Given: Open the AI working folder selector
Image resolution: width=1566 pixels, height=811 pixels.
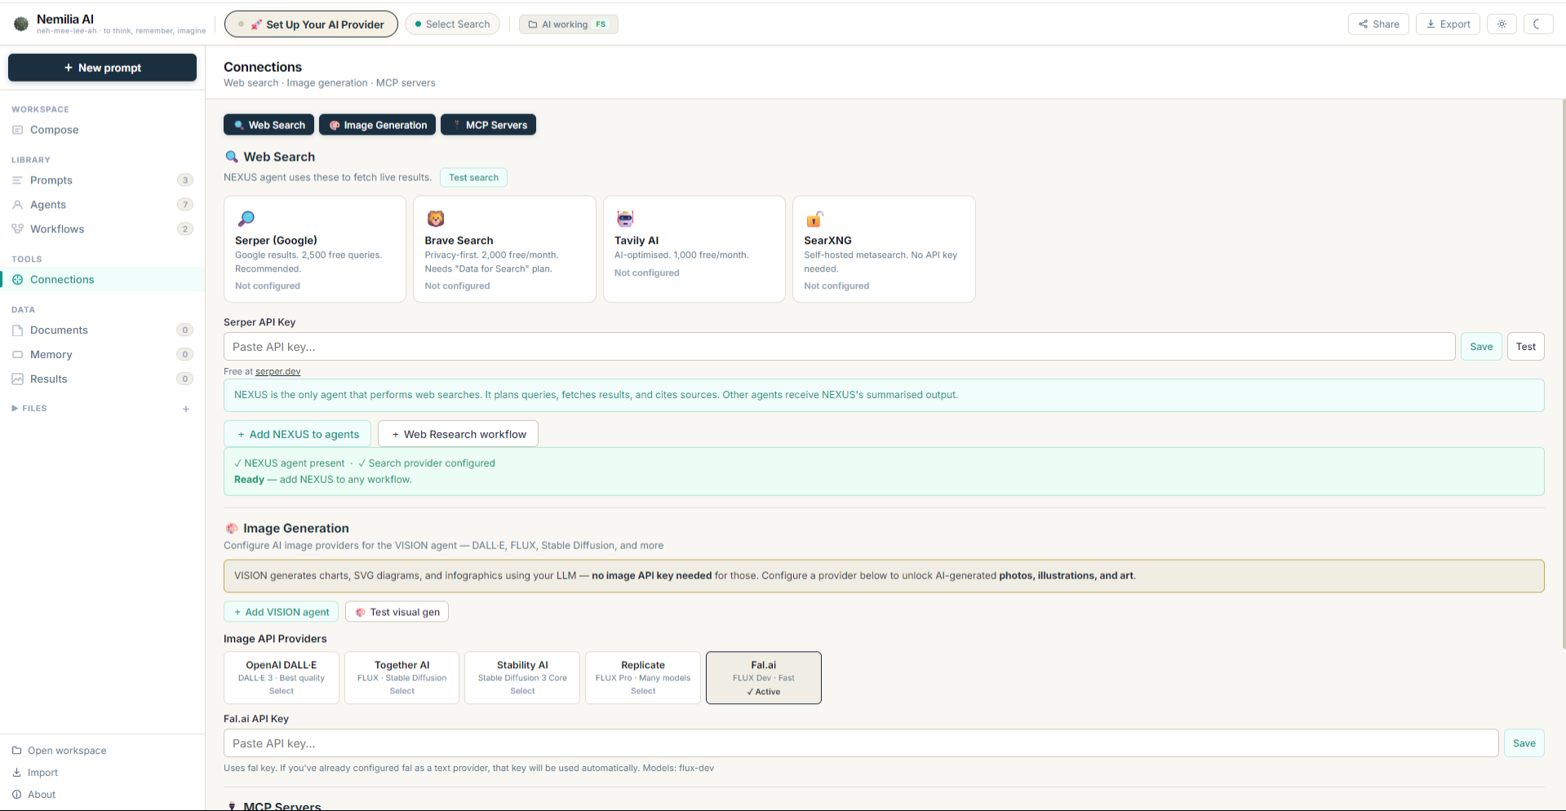Looking at the screenshot, I should 568,24.
